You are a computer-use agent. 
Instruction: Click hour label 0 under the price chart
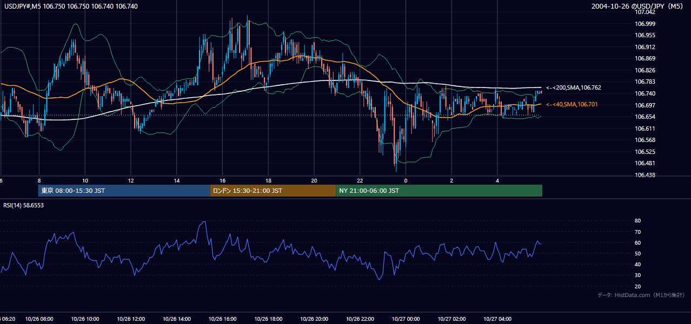[406, 181]
